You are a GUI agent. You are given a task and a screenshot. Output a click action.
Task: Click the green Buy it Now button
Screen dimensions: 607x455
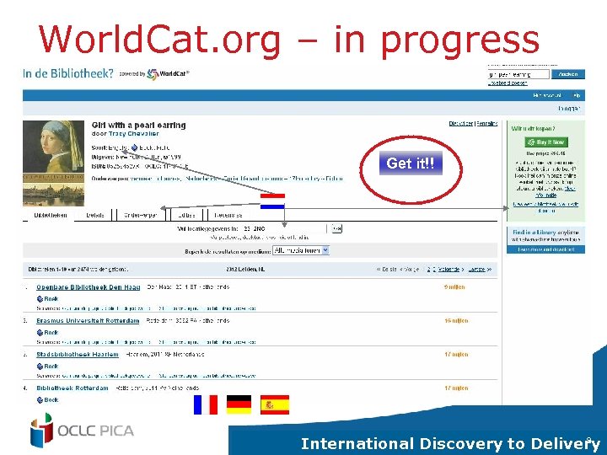point(546,142)
